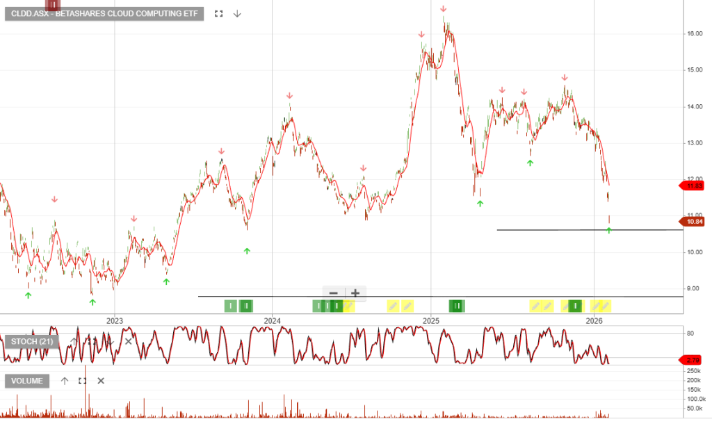Screen dimensions: 712x421
Task: Zoom out using the minus button
Action: coord(334,293)
